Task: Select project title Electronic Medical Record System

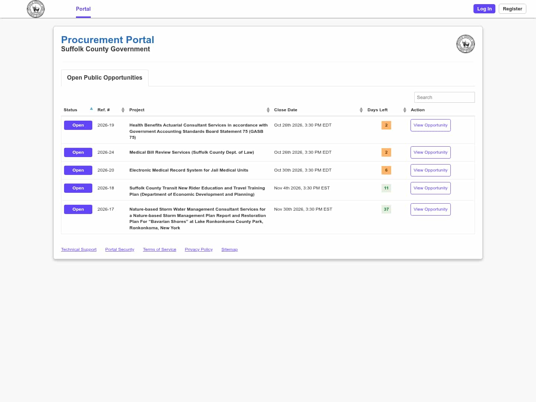Action: pyautogui.click(x=189, y=170)
